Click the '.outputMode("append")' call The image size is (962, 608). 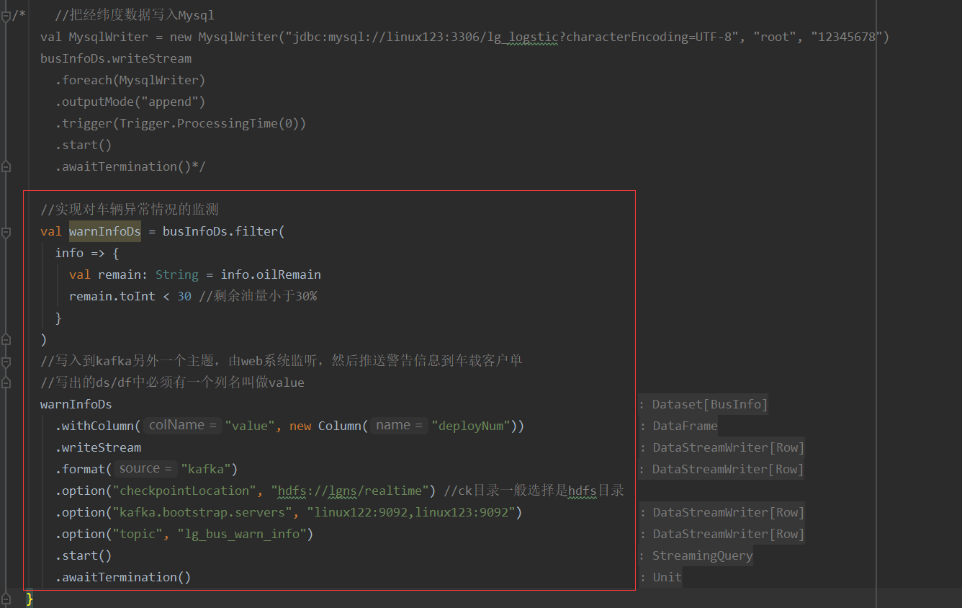click(130, 102)
